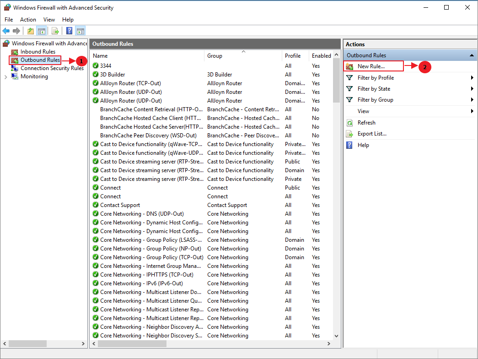Click the funnel icon beside Filter by Profile
The width and height of the screenshot is (478, 359).
349,78
